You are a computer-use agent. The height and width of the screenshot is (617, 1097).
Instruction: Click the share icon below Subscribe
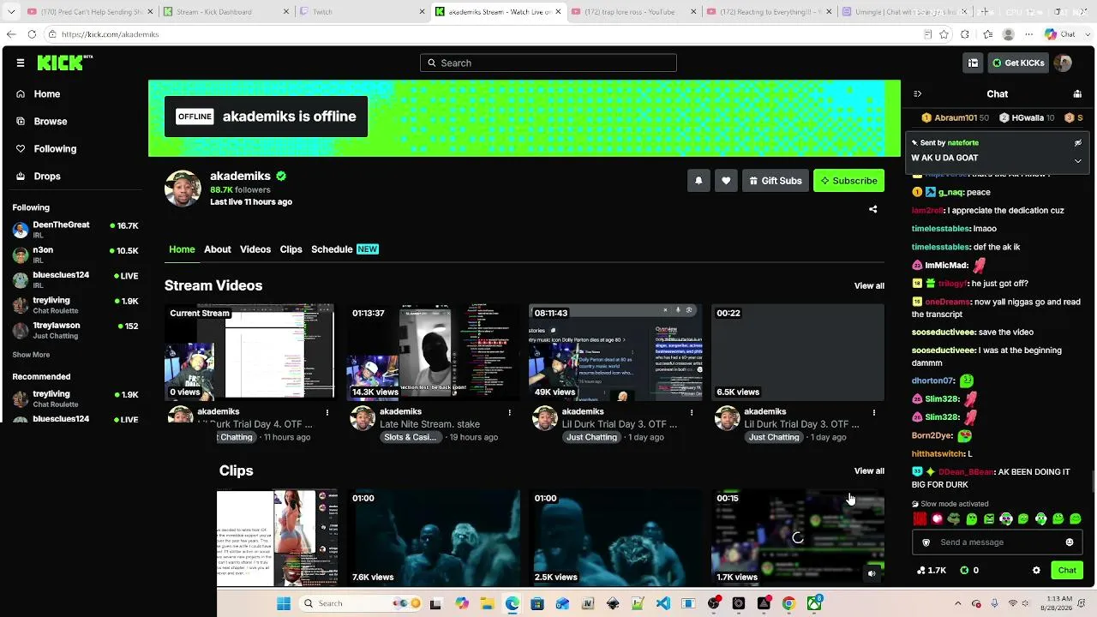872,209
